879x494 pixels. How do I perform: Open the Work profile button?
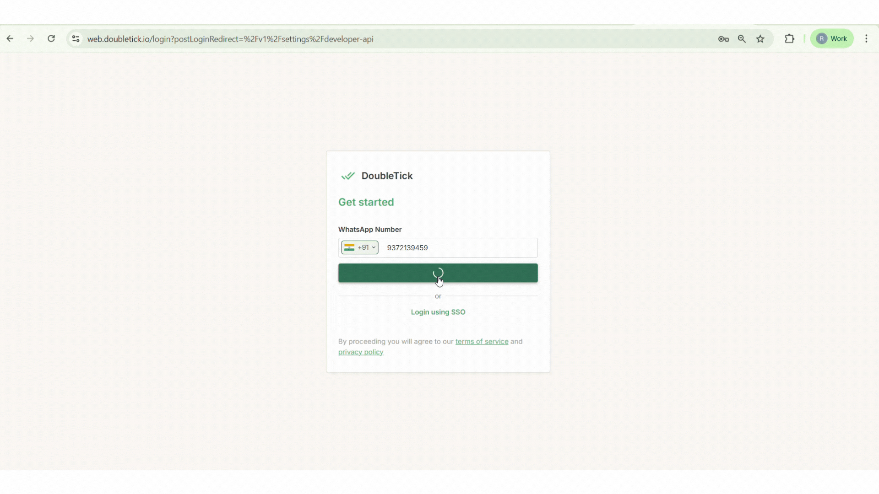[832, 39]
